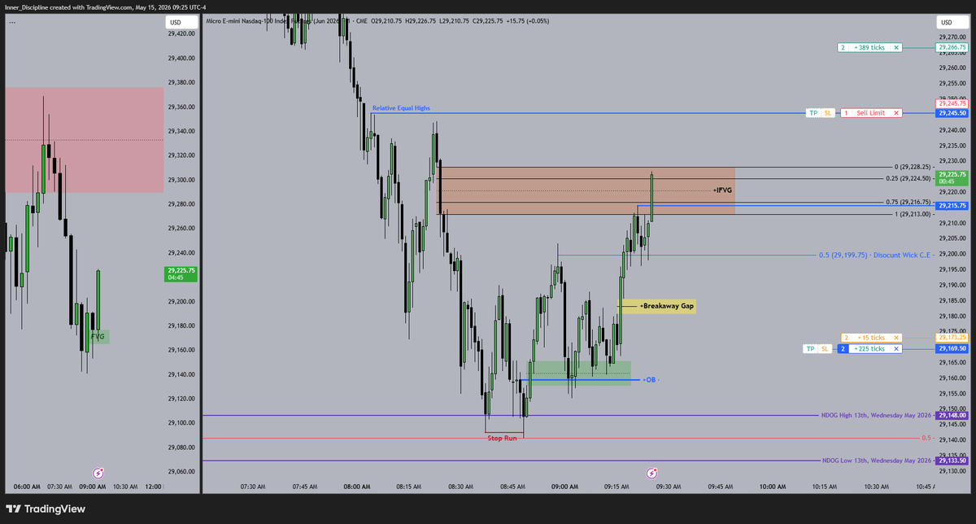Open the three-dots legend on left chart
976x524 pixels.
pyautogui.click(x=13, y=22)
